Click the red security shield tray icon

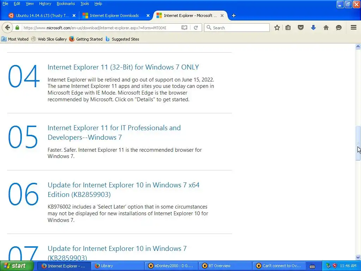[335, 266]
